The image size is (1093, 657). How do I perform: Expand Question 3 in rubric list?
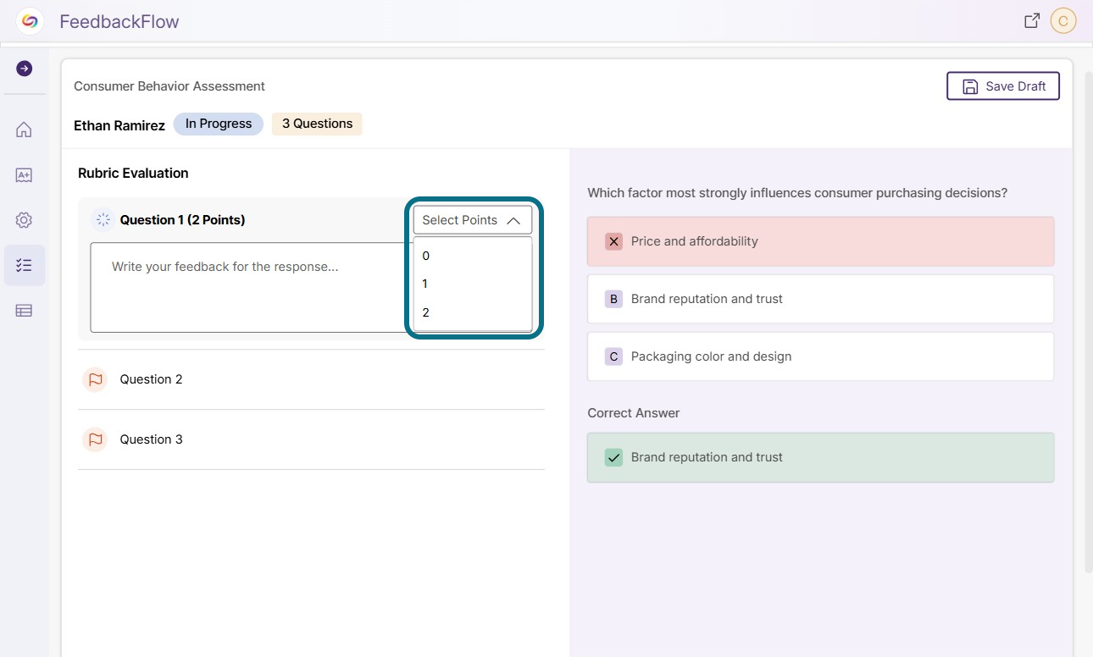click(x=311, y=439)
